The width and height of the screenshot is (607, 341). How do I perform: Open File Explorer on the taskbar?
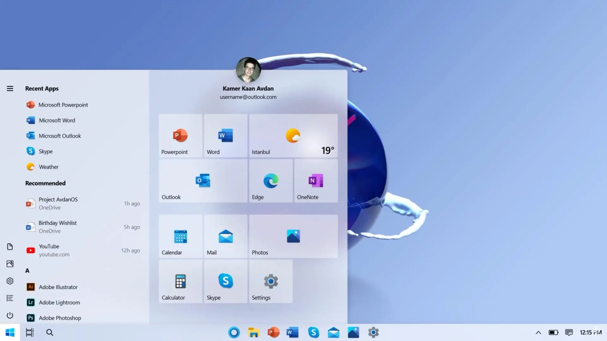pos(254,332)
